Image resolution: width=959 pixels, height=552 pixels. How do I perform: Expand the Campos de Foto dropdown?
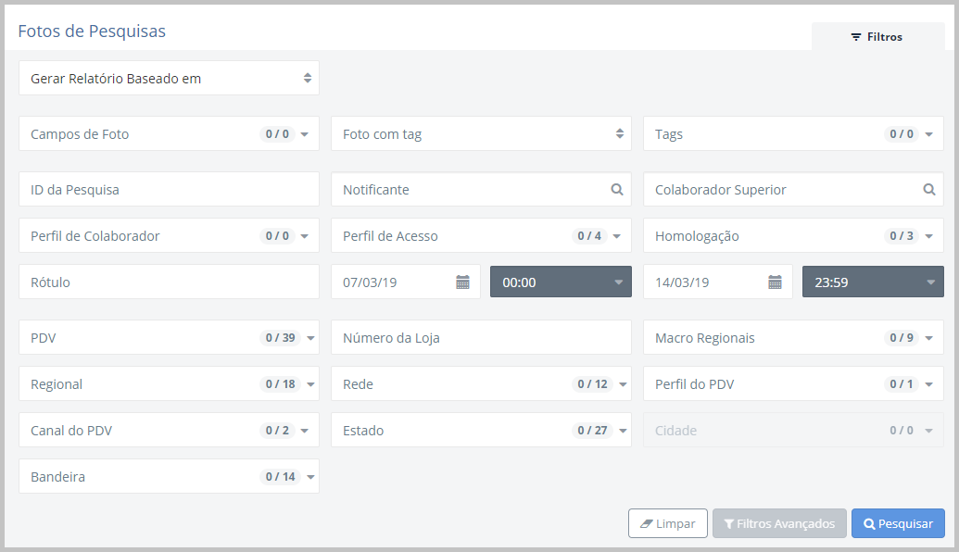169,134
